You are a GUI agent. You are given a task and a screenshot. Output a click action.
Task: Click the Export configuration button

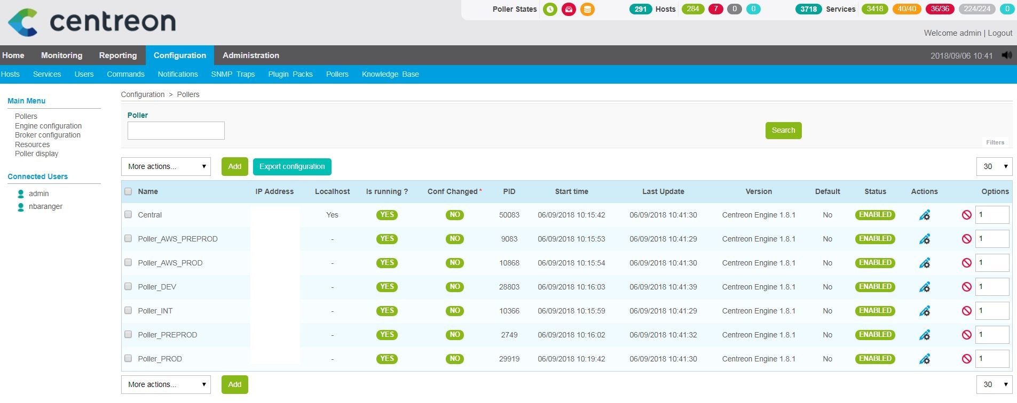292,166
